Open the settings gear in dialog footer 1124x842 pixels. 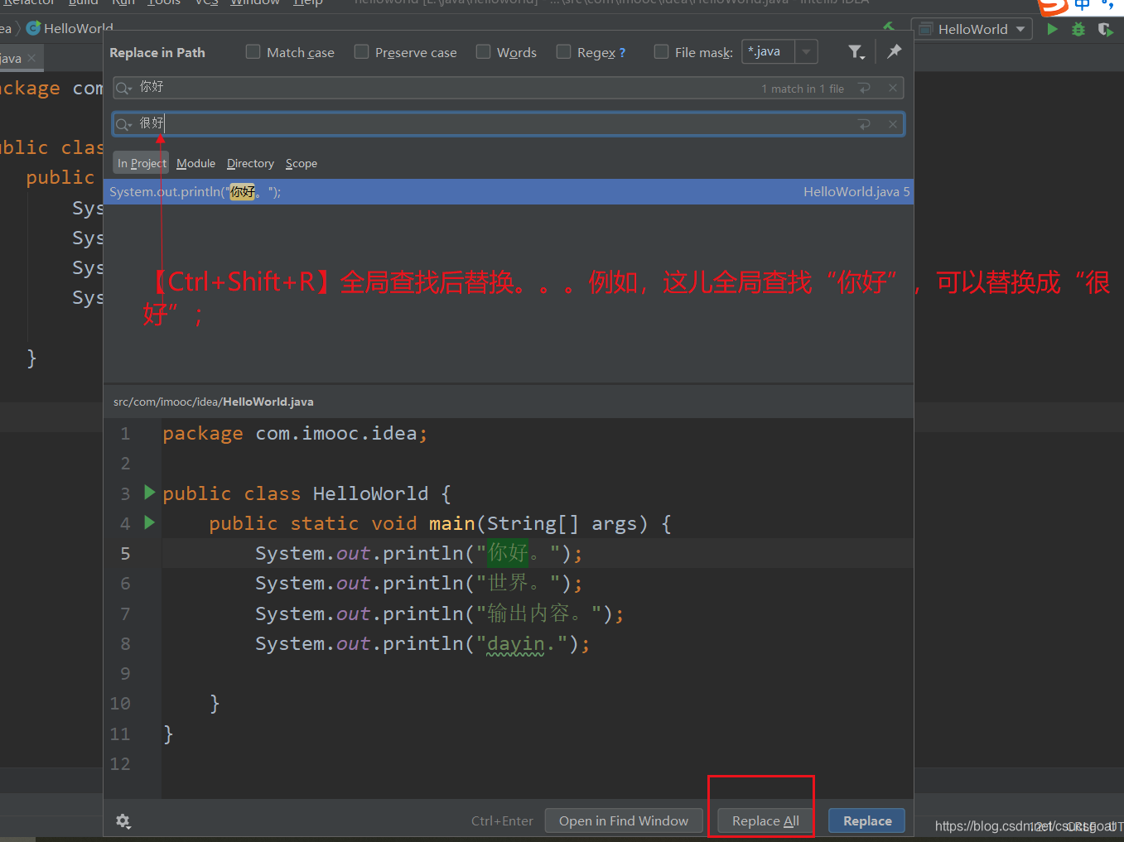(123, 820)
